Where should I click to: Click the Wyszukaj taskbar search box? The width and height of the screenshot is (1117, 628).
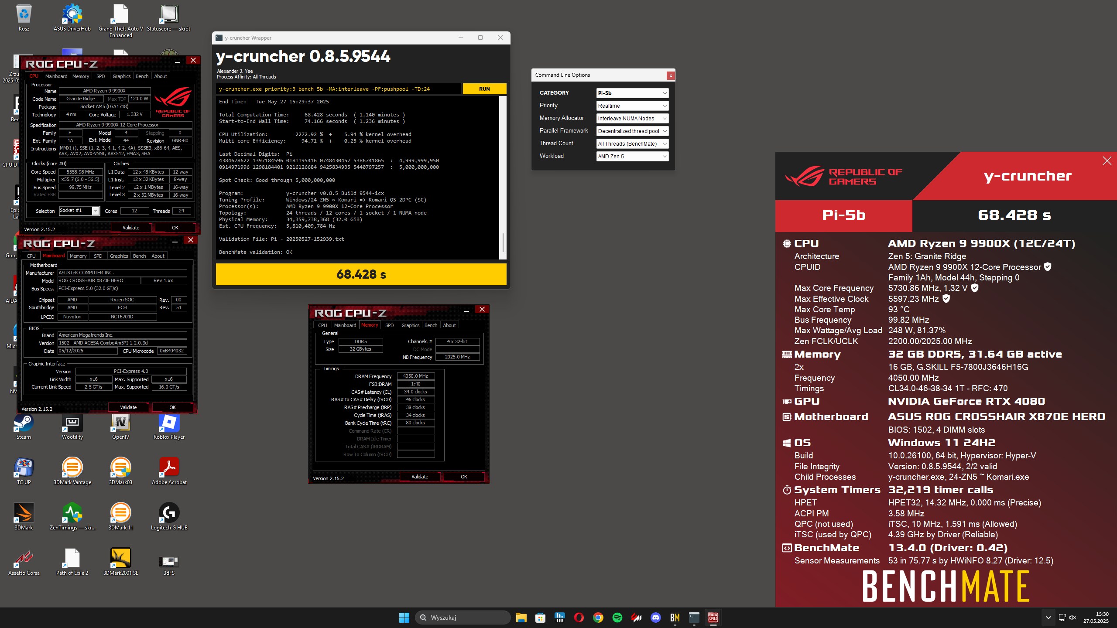[x=463, y=618]
